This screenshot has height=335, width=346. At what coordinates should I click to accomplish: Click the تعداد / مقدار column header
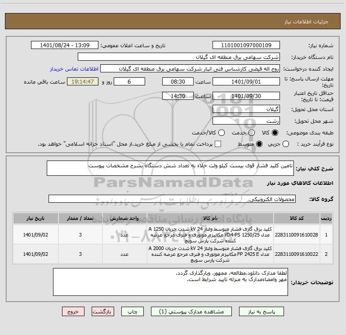click(80, 218)
